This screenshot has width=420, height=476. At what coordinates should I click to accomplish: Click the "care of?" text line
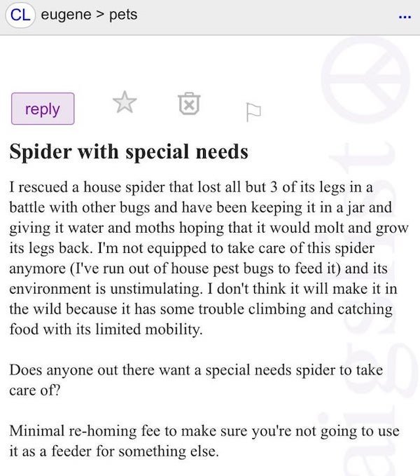[34, 388]
